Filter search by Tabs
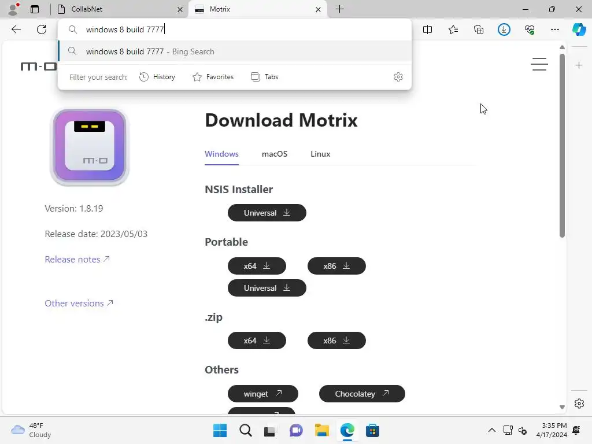 [264, 77]
